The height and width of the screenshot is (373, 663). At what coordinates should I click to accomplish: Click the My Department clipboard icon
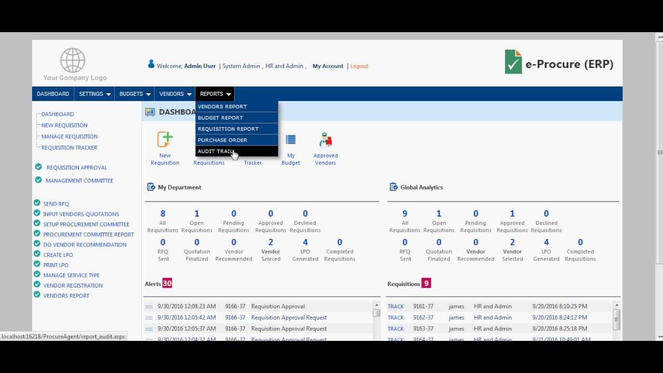tap(151, 187)
